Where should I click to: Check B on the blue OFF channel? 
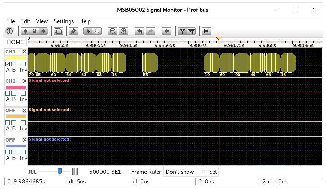14,152
